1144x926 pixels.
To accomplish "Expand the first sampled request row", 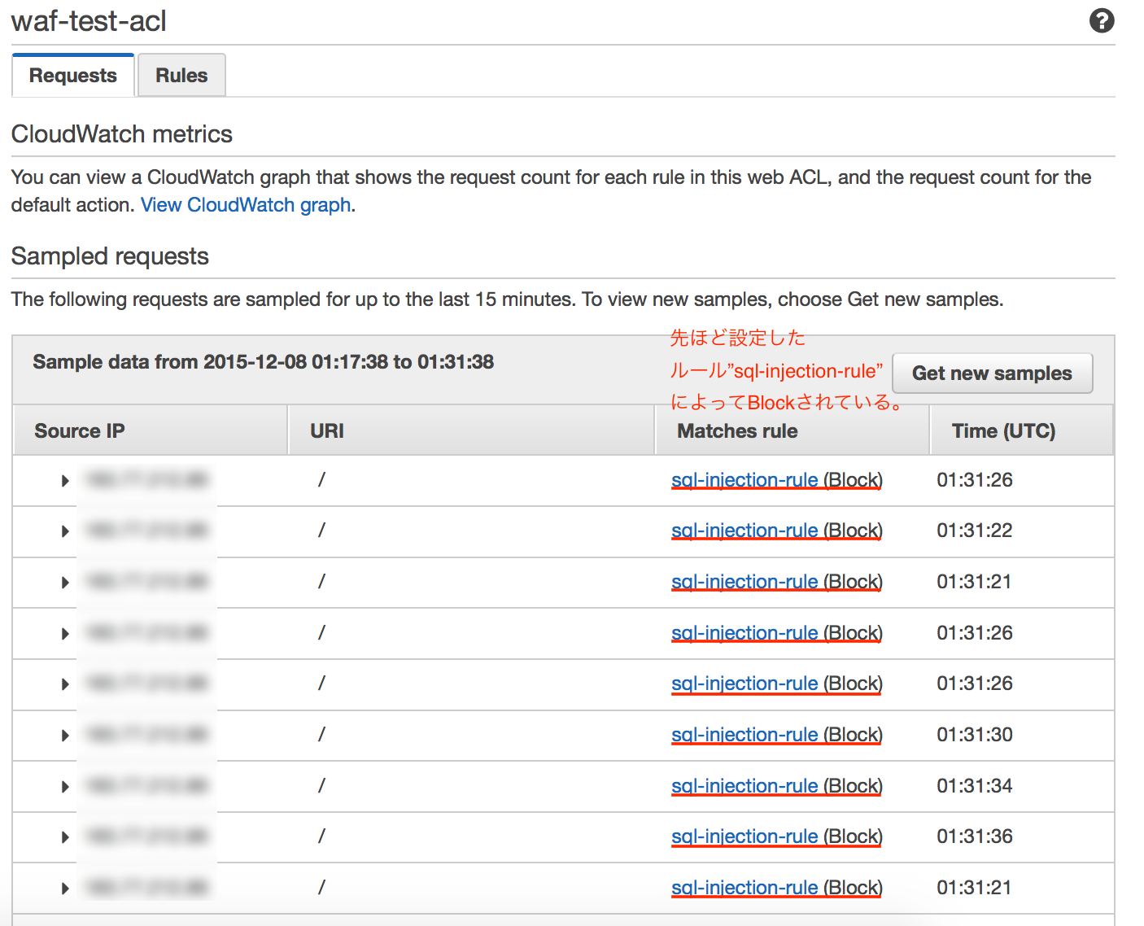I will click(65, 480).
